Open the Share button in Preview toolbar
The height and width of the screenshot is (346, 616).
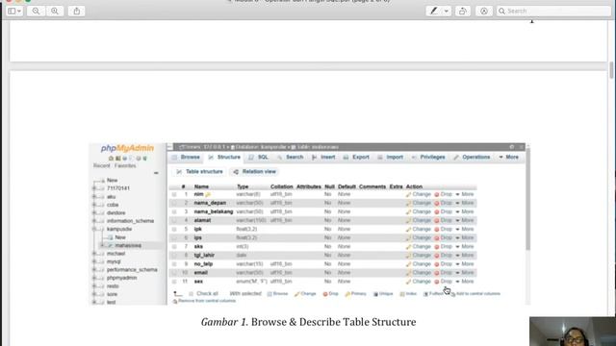click(x=77, y=11)
